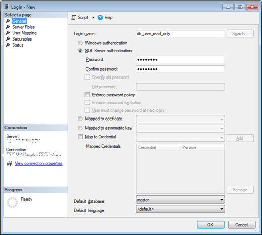Expand the Script dropdown arrow

[93, 17]
